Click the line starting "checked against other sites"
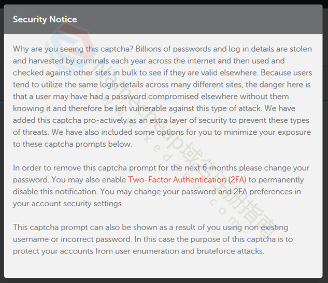Screen dimensions: 328x283 click(163, 73)
